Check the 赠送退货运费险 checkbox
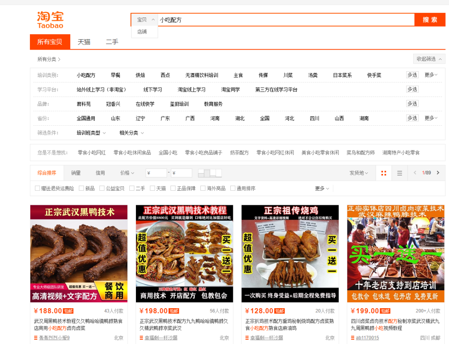This screenshot has width=449, height=344. (x=38, y=188)
